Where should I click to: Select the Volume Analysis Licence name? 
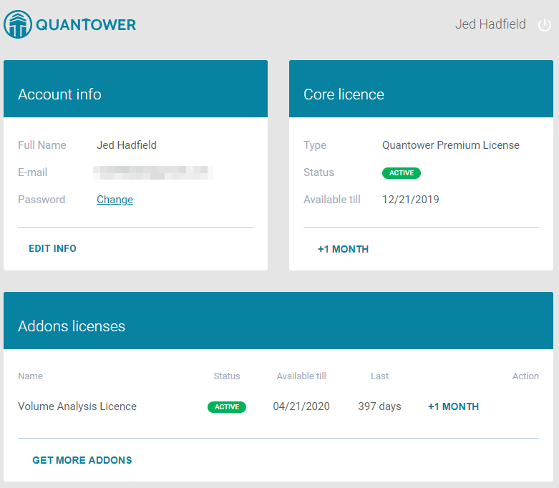(x=77, y=406)
